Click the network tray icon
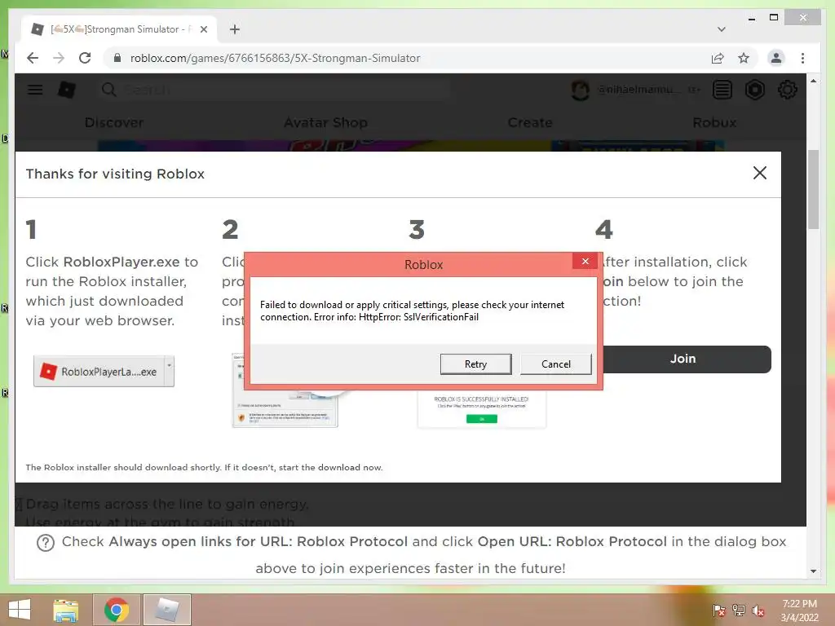Viewport: 835px width, 626px height. click(739, 610)
